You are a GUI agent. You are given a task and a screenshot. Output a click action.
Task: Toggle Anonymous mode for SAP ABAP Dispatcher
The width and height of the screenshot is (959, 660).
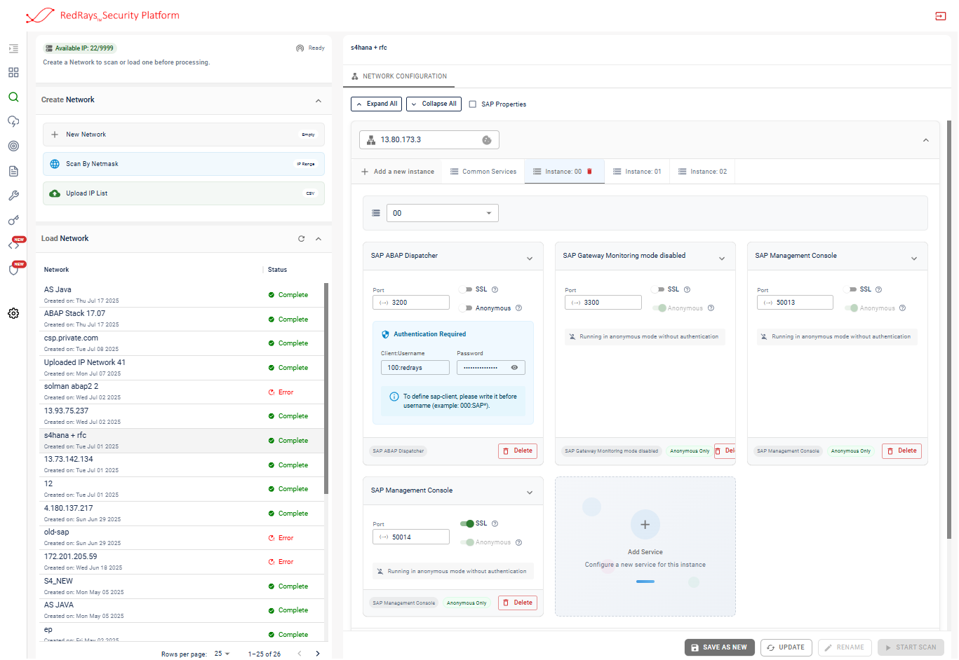(x=466, y=308)
